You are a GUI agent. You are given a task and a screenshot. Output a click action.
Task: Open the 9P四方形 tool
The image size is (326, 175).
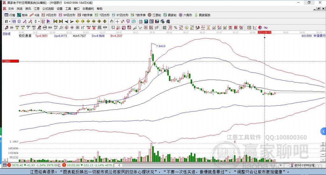click(67, 15)
